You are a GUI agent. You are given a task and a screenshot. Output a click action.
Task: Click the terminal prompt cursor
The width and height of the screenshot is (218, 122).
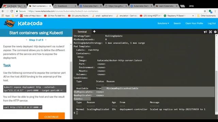point(77,113)
